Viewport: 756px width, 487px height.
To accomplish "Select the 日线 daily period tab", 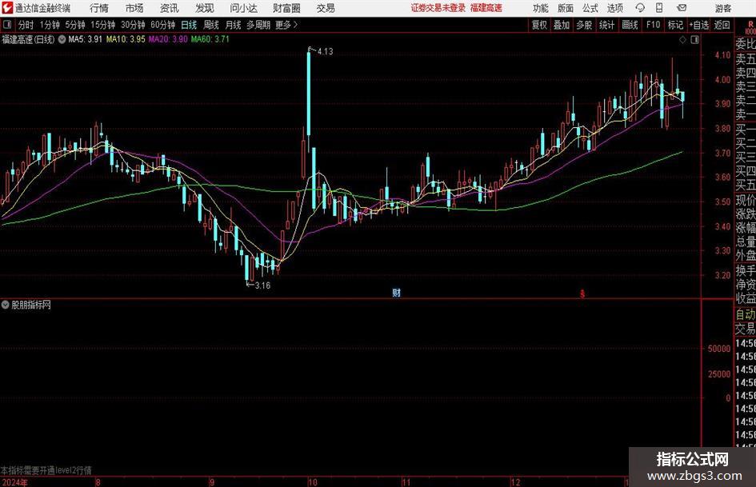I will point(189,25).
